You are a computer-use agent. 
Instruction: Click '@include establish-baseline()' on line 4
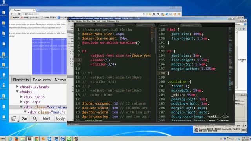click(x=111, y=43)
